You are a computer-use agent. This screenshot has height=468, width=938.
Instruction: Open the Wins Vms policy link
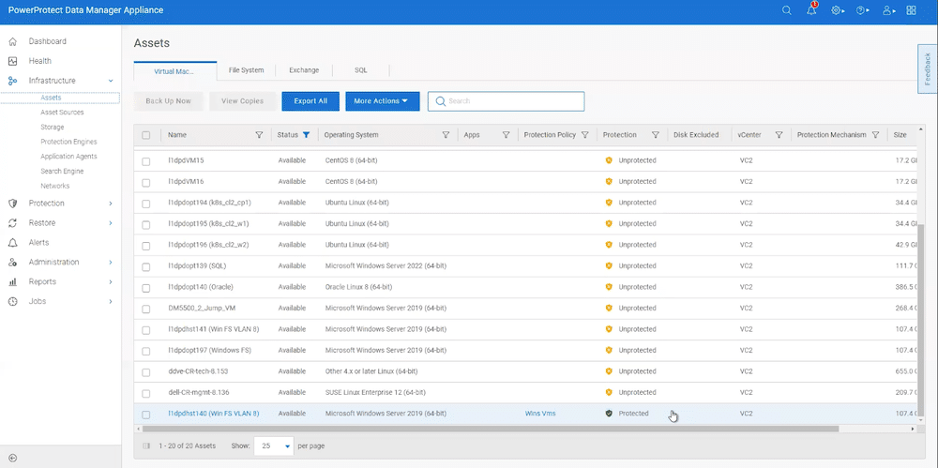[540, 414]
